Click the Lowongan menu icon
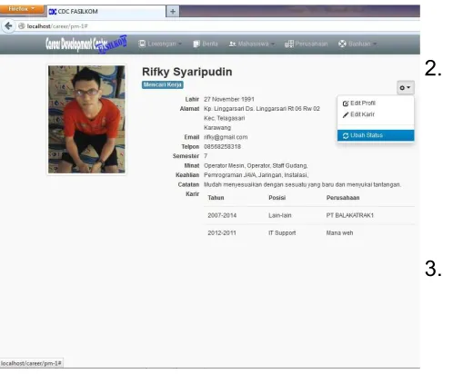The height and width of the screenshot is (374, 453). tap(142, 44)
